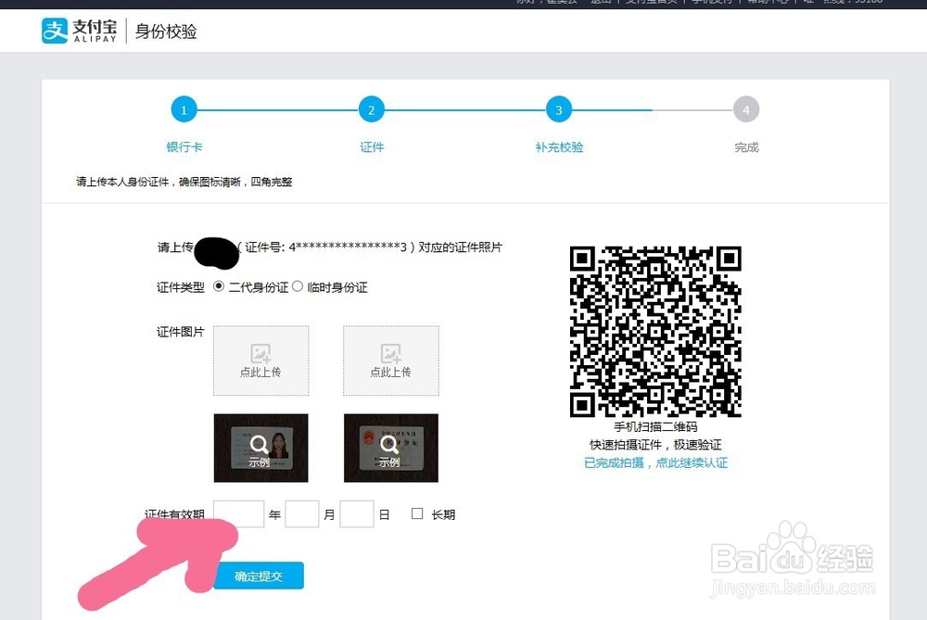This screenshot has height=620, width=927.
Task: Select step 3 补充校验 circle icon
Action: (x=559, y=108)
